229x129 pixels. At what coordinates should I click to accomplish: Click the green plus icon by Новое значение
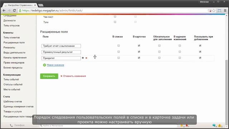coord(44,65)
